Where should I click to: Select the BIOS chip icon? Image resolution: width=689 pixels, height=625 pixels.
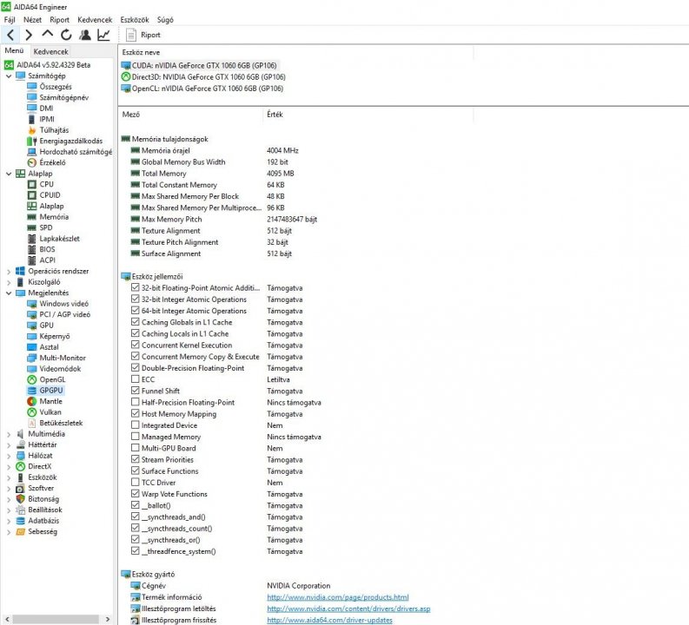point(31,249)
